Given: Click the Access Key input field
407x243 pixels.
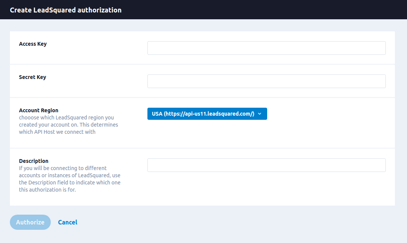Looking at the screenshot, I should 266,48.
